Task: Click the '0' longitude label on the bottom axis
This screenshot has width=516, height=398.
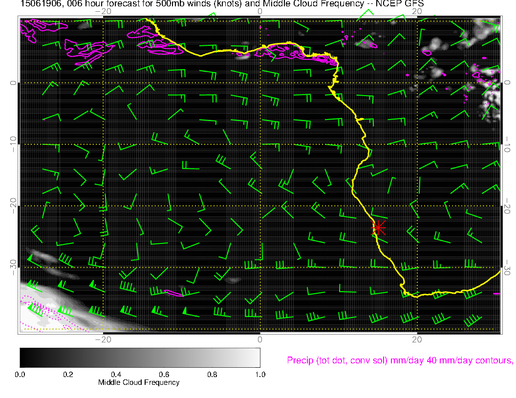Action: 260,339
